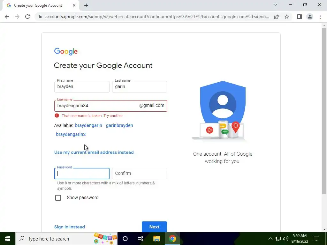Click the @gmail.com suffix text
Image resolution: width=327 pixels, height=245 pixels.
point(152,105)
